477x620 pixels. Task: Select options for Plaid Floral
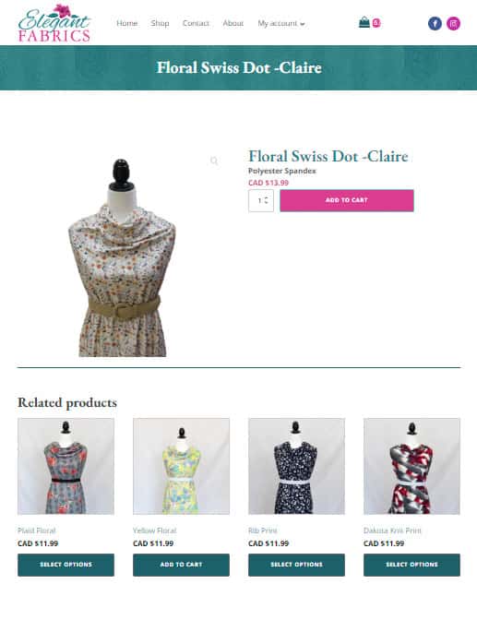pyautogui.click(x=66, y=565)
